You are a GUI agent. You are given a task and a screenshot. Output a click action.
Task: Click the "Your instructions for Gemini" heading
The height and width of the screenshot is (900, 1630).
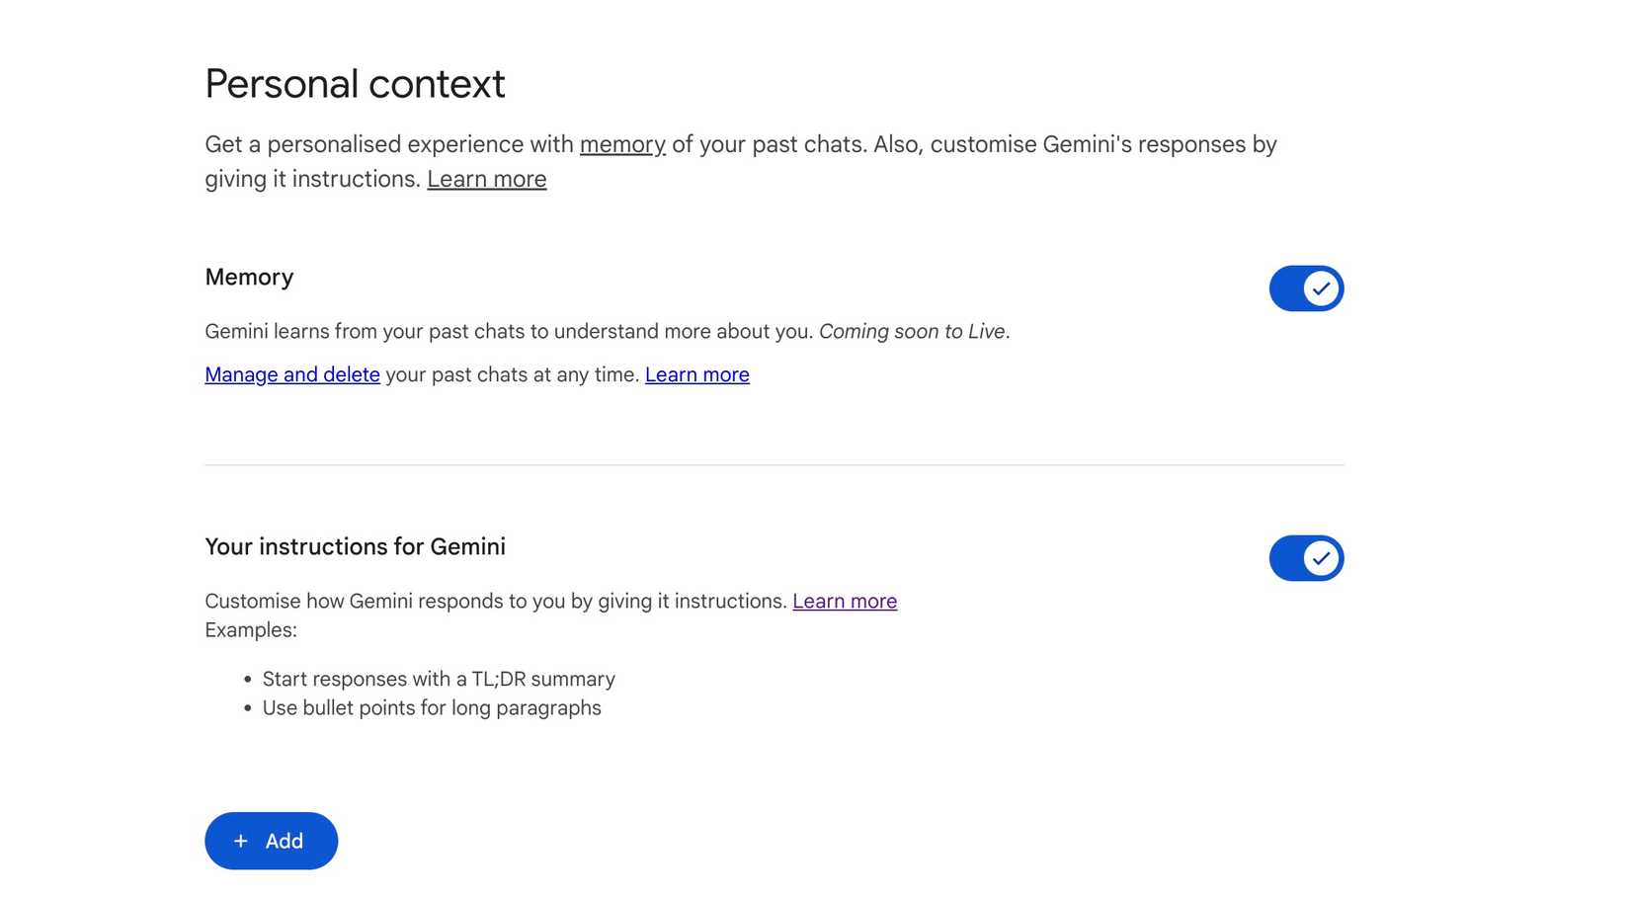point(355,547)
